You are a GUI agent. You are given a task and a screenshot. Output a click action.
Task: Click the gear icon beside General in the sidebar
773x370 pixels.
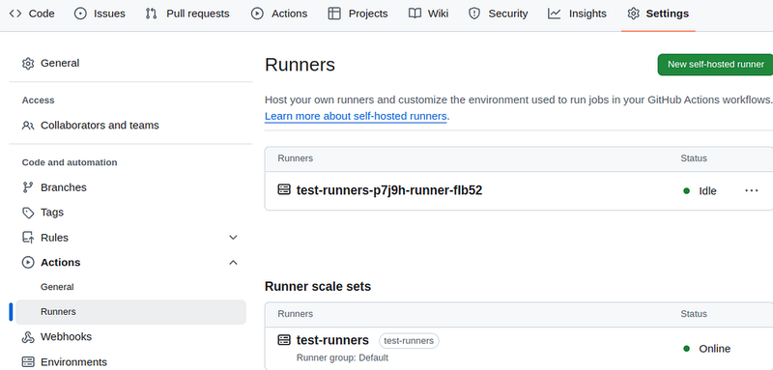point(28,64)
